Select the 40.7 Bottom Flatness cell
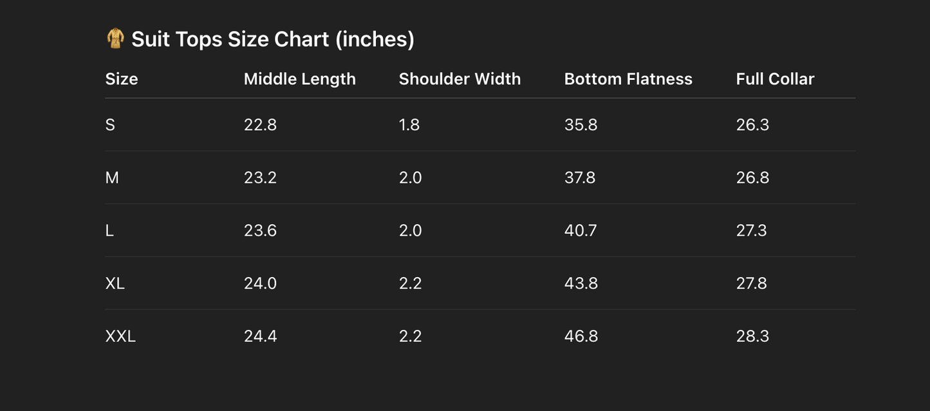Viewport: 930px width, 411px height. 581,230
